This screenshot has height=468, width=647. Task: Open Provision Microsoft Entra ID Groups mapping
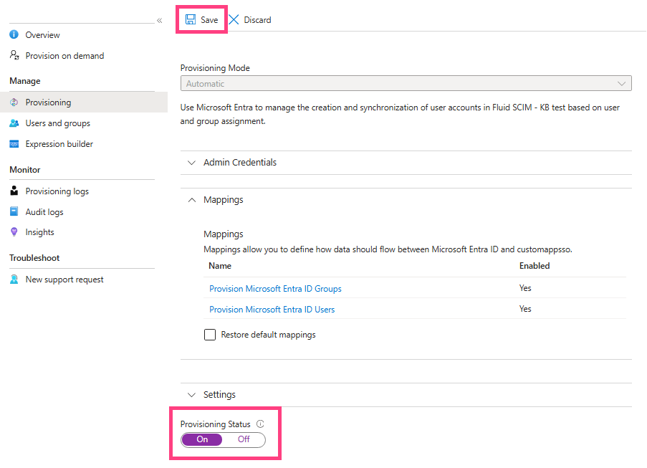(275, 289)
